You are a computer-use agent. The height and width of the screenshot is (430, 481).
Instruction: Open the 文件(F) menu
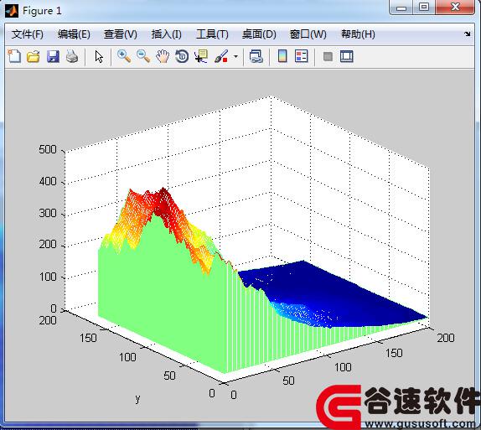(x=28, y=34)
